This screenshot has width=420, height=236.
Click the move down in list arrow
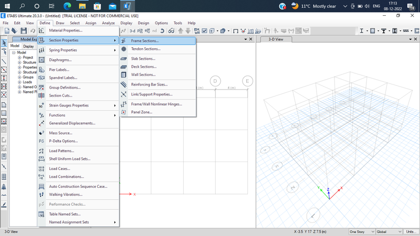coord(188,31)
